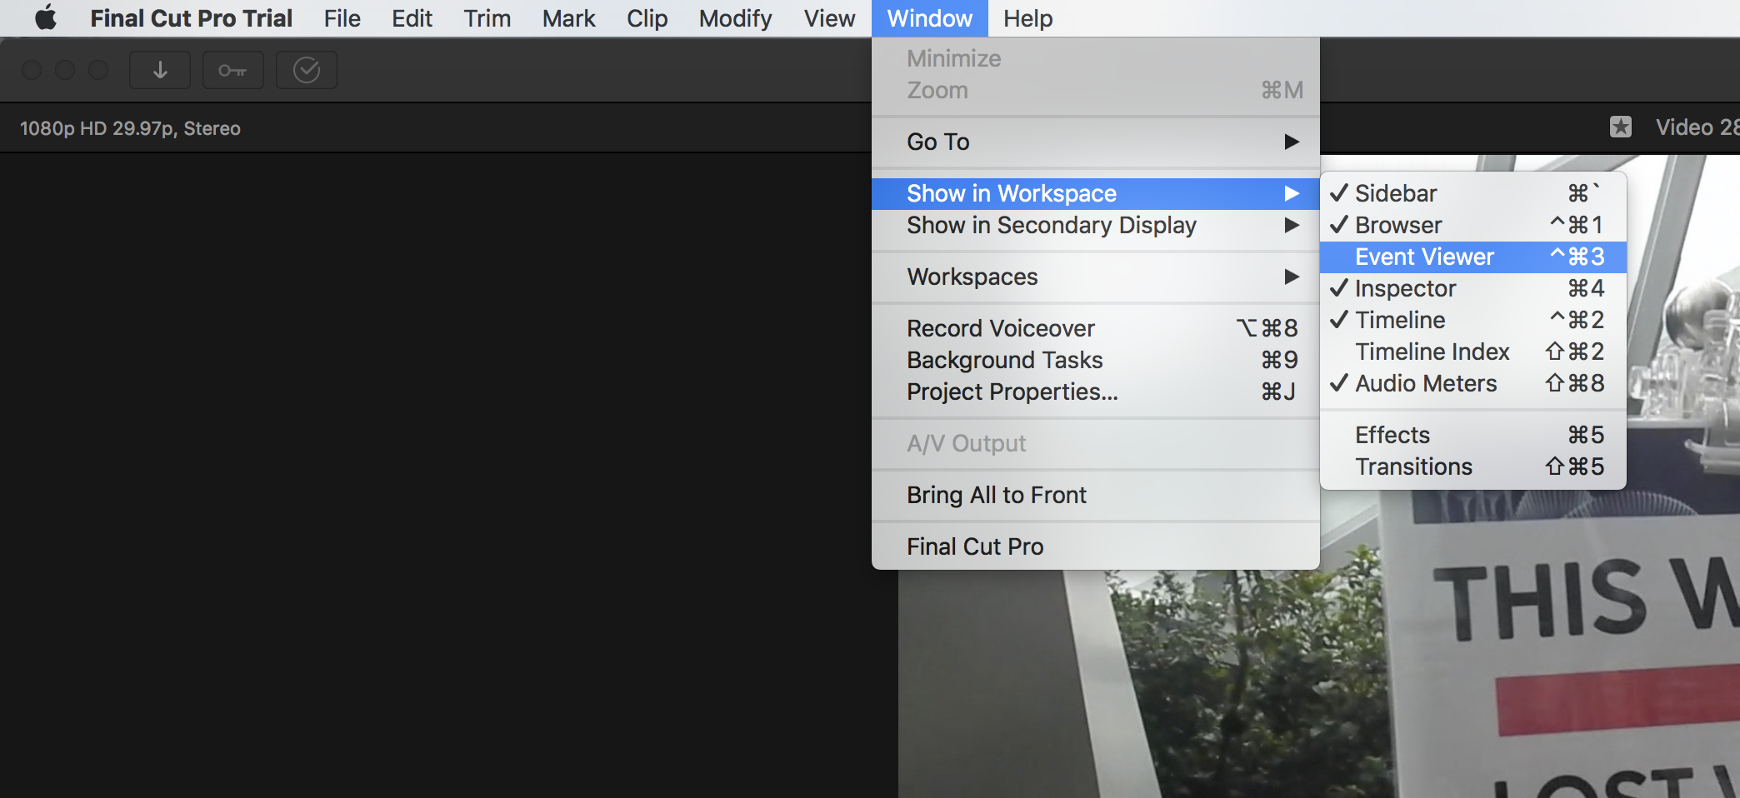
Task: Toggle Audio Meters visibility
Action: point(1472,383)
